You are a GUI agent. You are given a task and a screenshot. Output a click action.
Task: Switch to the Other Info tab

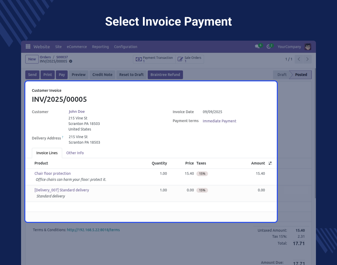(x=75, y=153)
